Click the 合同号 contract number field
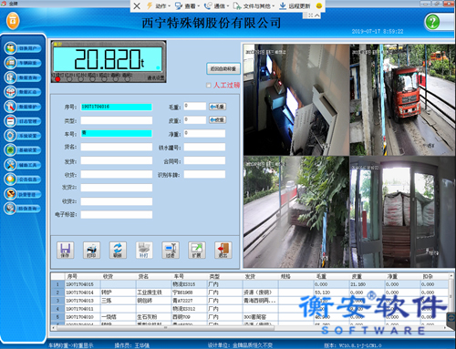Image resolution: width=456 pixels, height=349 pixels. pos(204,161)
